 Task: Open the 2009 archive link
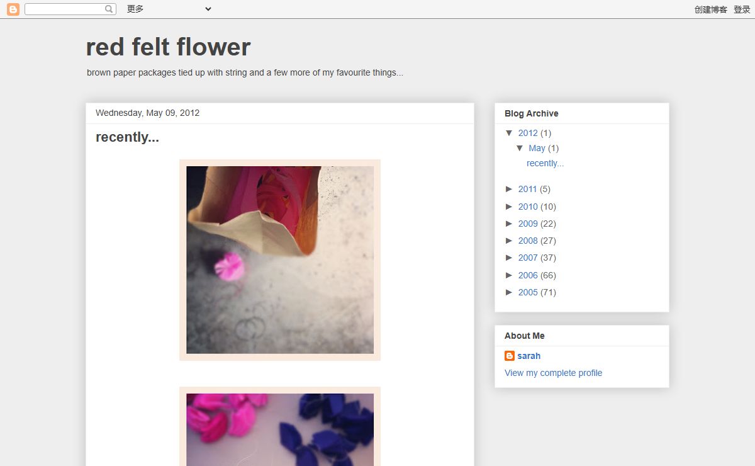tap(528, 224)
